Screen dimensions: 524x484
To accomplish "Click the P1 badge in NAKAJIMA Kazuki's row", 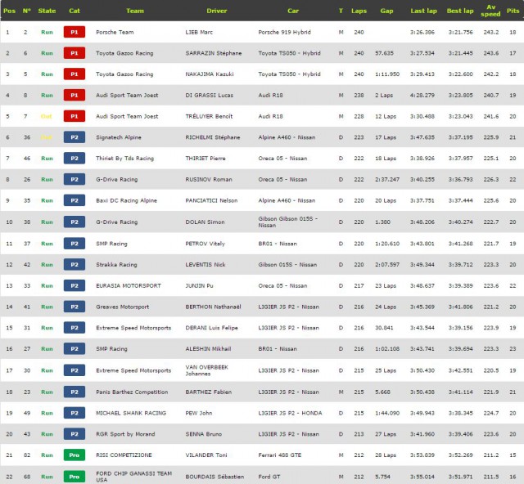I will 75,74.
